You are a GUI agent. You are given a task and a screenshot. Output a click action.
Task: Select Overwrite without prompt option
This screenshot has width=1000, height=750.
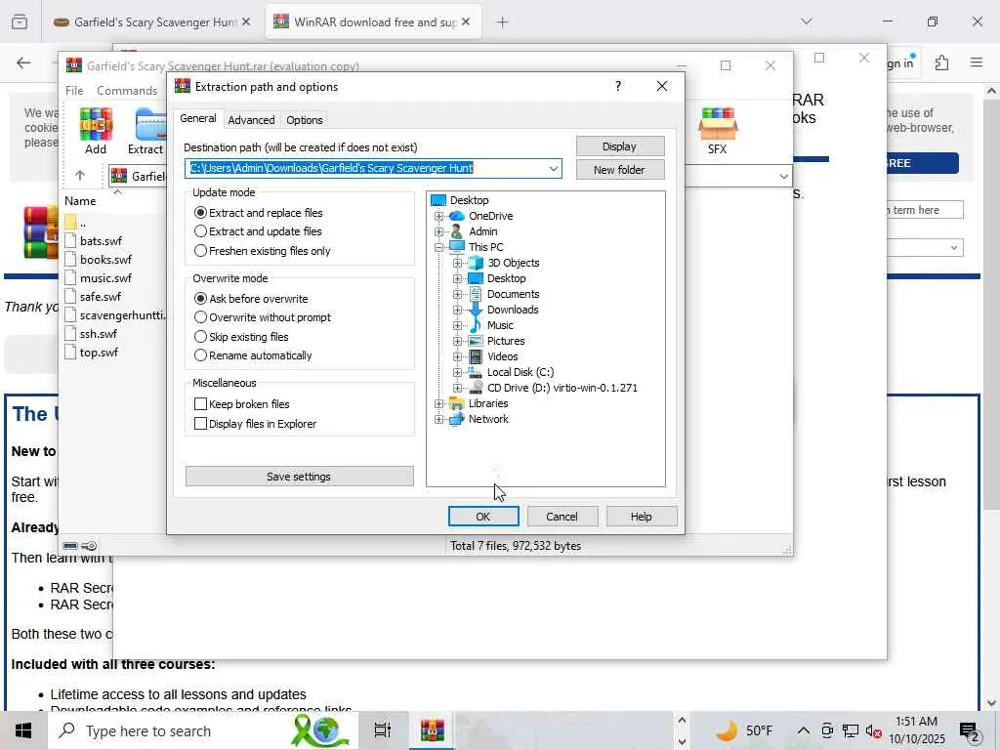click(x=263, y=317)
